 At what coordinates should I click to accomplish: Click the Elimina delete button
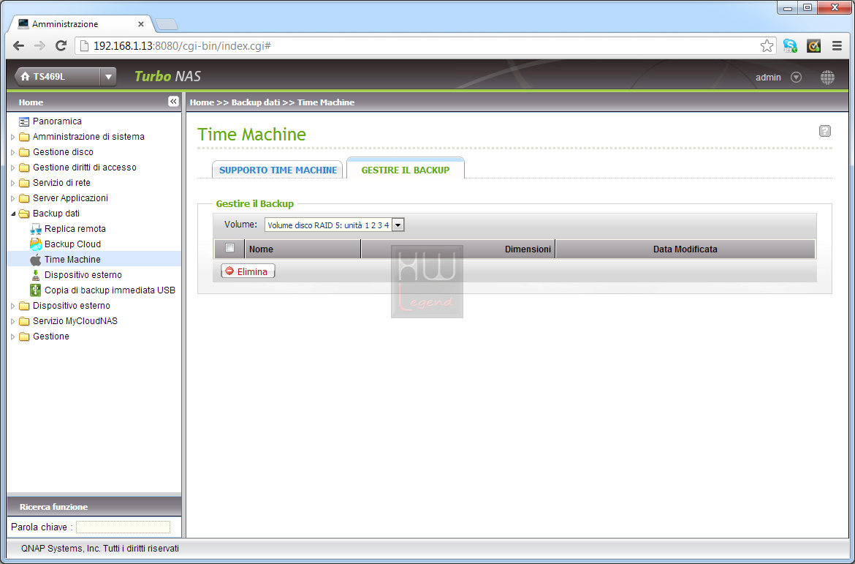(248, 271)
